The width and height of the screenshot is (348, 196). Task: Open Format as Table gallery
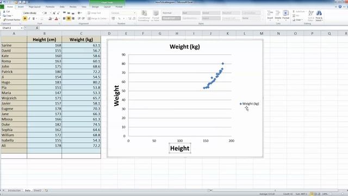tap(156, 16)
